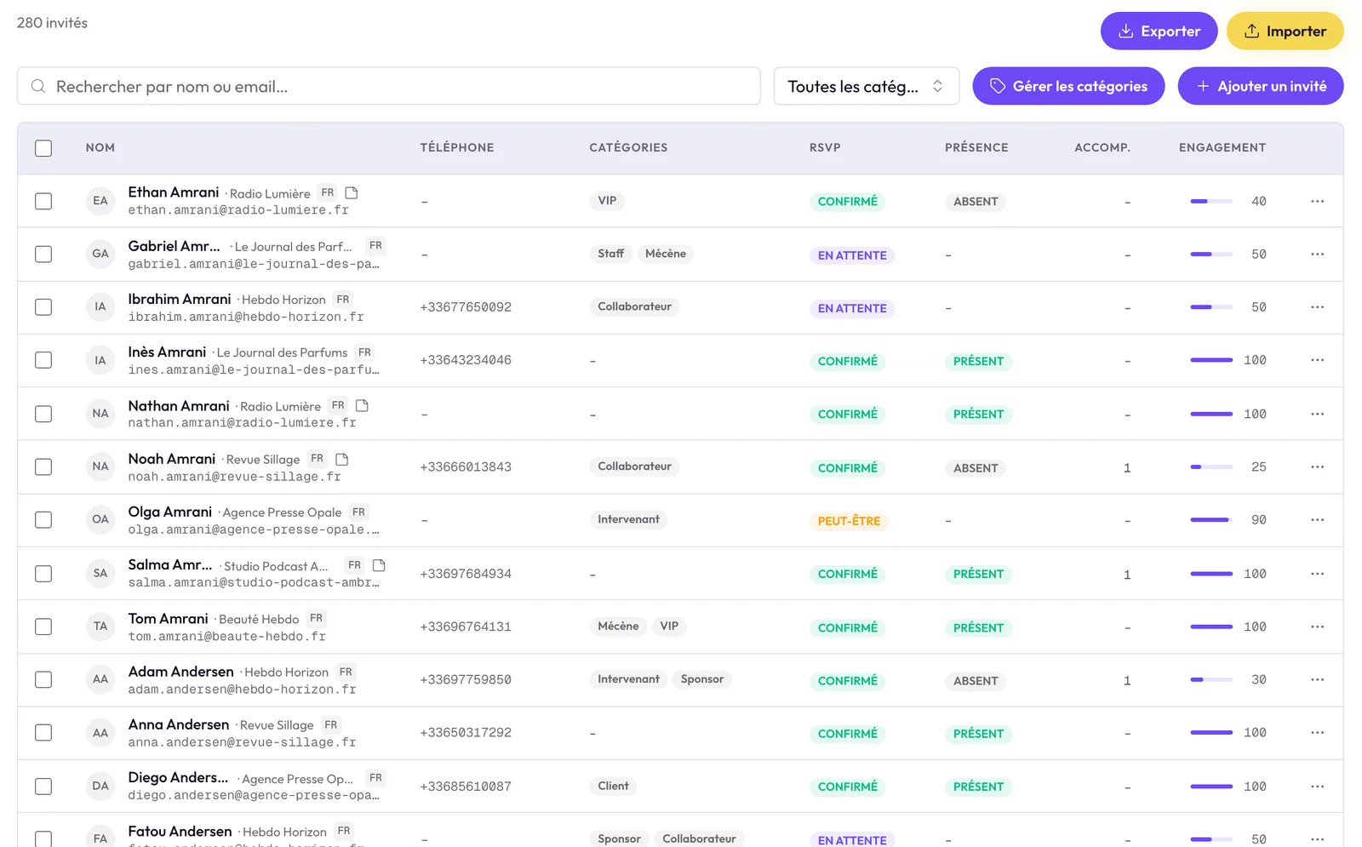Sort by the RSVP column header
This screenshot has height=847, width=1362.
pyautogui.click(x=825, y=148)
